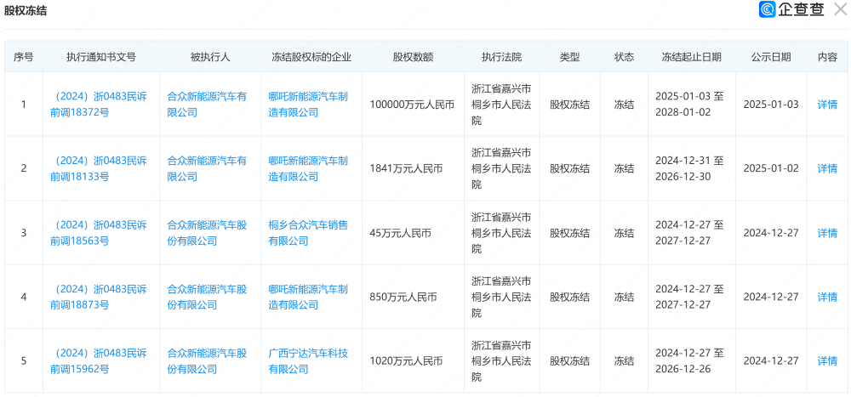
Task: Open 哪吒新能源汽车制造有限公司 in row 4
Action: tap(308, 297)
